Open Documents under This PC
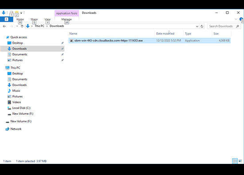Viewport: 244px width, 175px height. (20, 79)
